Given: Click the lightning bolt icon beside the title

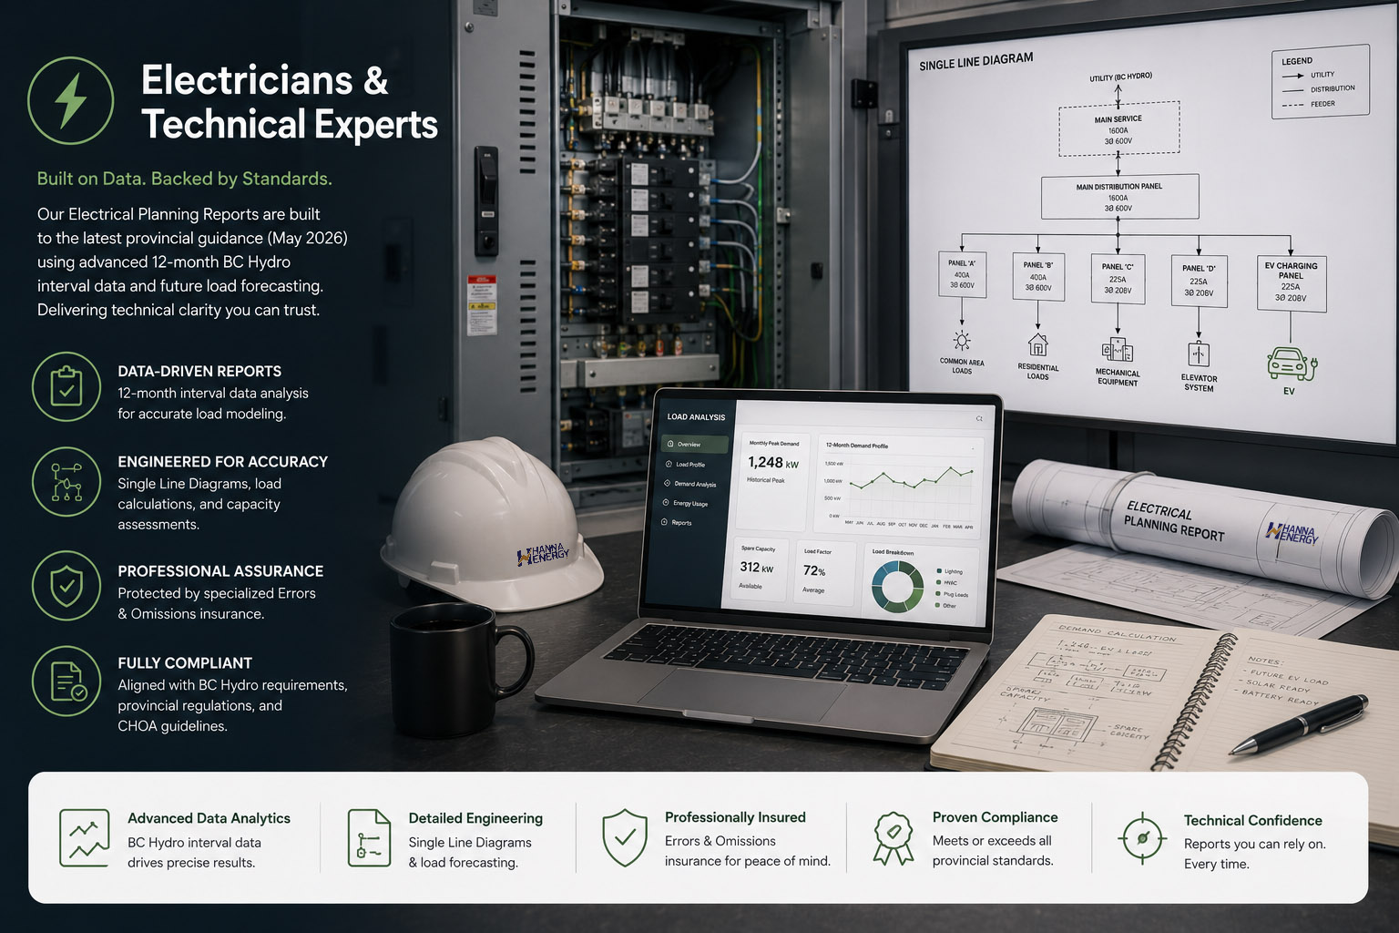Looking at the screenshot, I should click(x=71, y=100).
